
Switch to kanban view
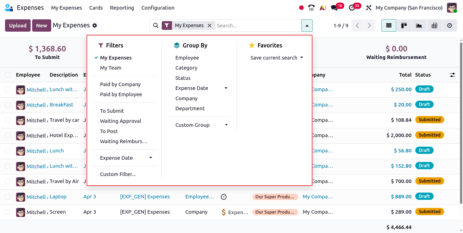[x=404, y=25]
